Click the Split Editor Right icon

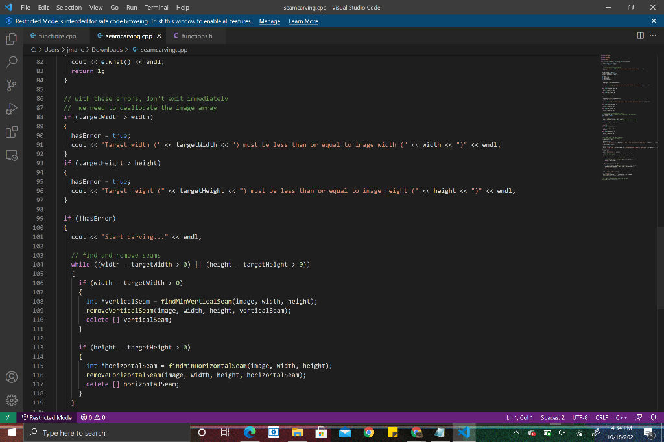641,36
